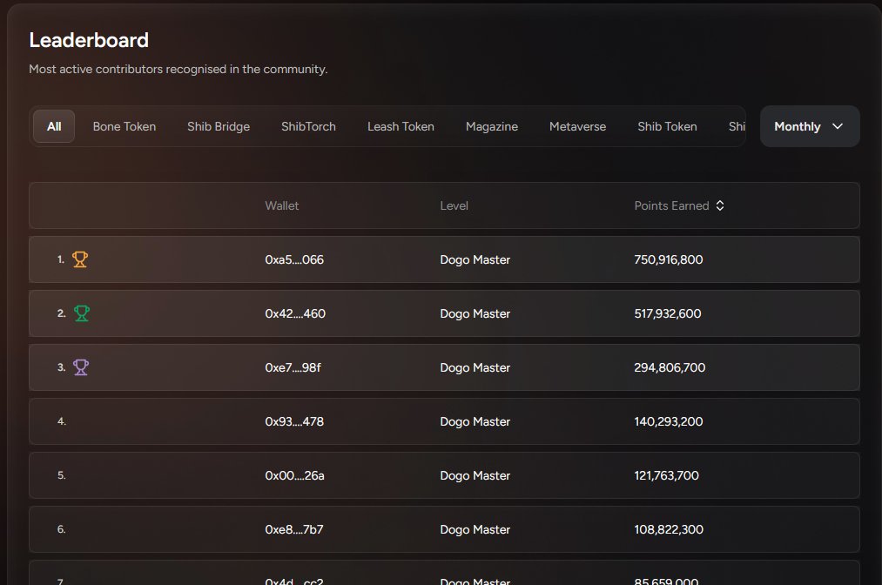Screen dimensions: 882x585
Task: Click rank number 4.
Action: click(x=61, y=421)
